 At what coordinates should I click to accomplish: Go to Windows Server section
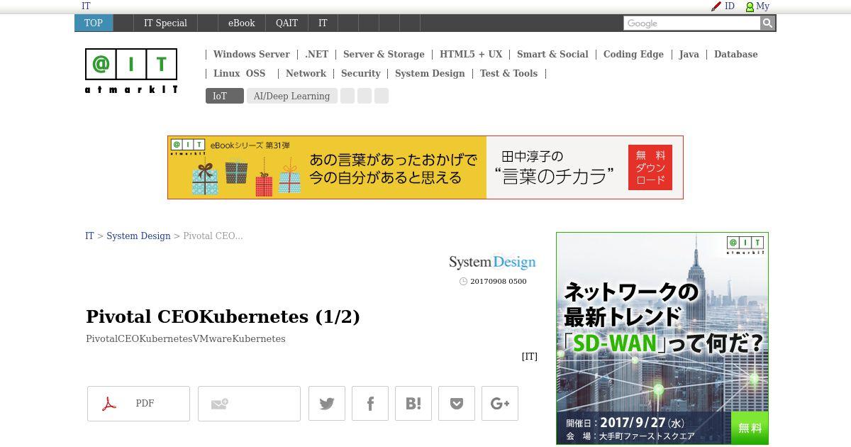[251, 54]
